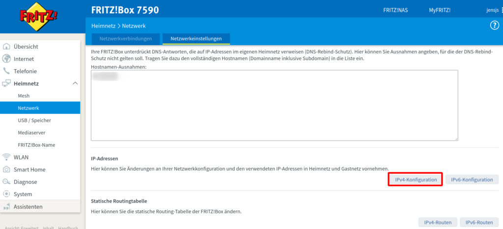The image size is (503, 229).
Task: Click the IPv4-Konfiguration button
Action: click(416, 179)
